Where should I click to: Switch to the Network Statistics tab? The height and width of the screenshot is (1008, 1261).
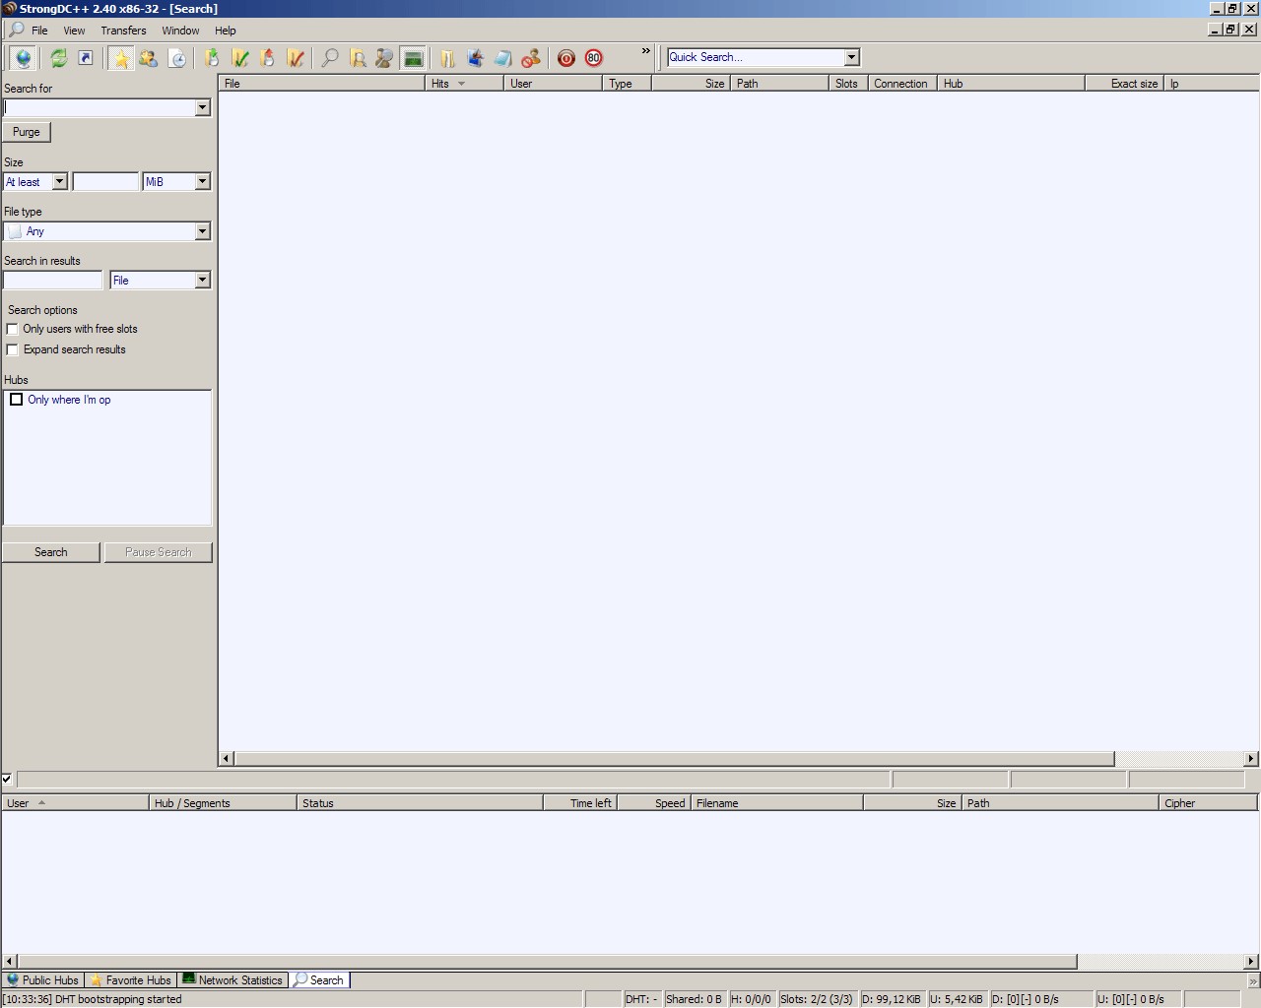[232, 979]
